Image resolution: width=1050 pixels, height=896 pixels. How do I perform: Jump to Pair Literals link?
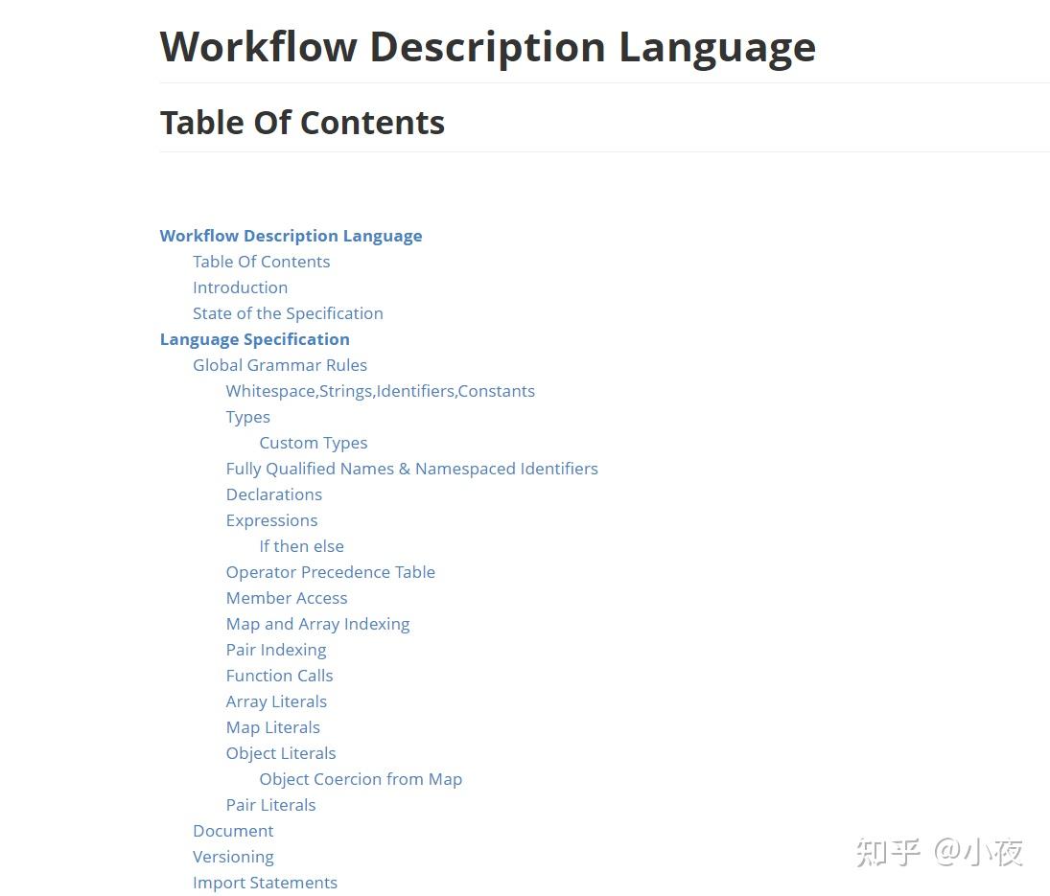coord(270,805)
